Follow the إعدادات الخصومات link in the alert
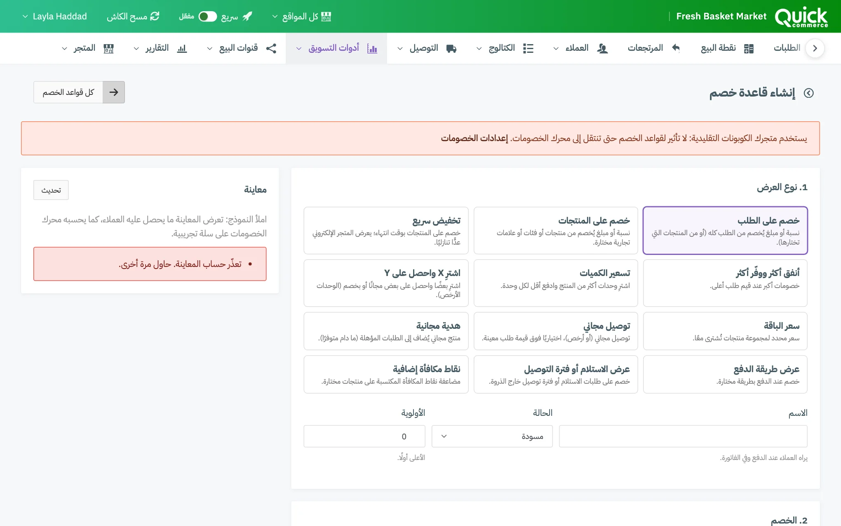841x526 pixels. click(474, 138)
